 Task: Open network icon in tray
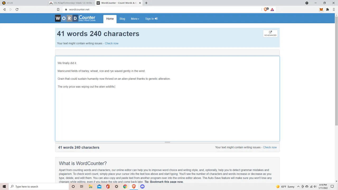click(311, 187)
